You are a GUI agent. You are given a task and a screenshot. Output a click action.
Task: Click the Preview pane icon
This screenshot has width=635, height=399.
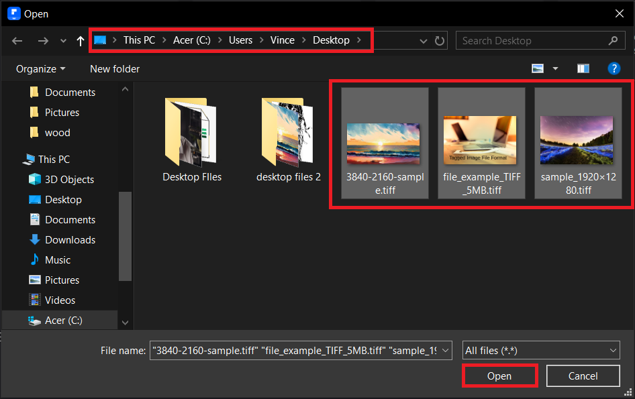pos(583,68)
